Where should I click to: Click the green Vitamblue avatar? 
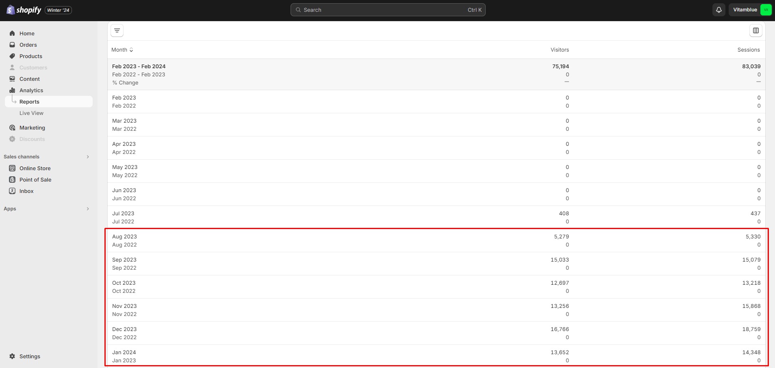click(x=766, y=10)
